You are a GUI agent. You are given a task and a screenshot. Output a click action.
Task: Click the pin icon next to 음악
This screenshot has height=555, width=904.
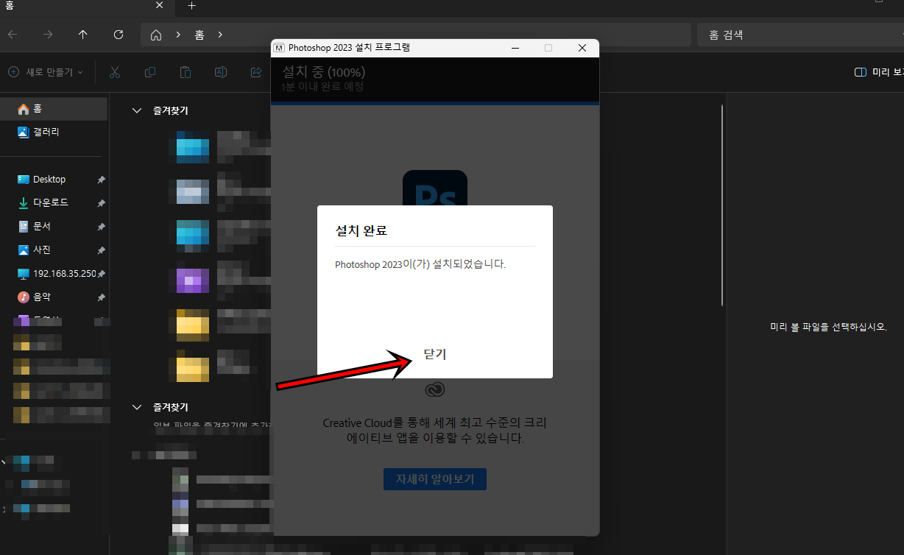(x=101, y=297)
